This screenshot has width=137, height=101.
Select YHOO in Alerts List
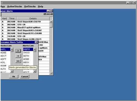[x=28, y=53]
